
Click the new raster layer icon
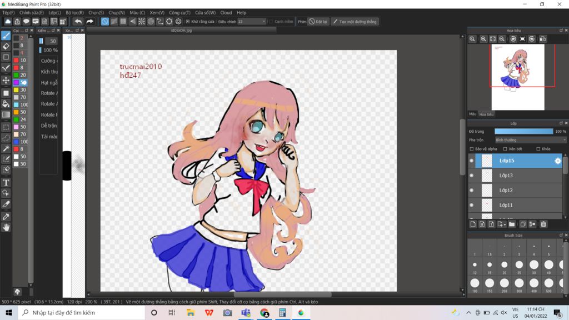tap(473, 224)
